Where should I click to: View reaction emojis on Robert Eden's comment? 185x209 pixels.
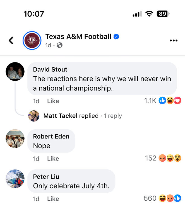pyautogui.click(x=170, y=158)
